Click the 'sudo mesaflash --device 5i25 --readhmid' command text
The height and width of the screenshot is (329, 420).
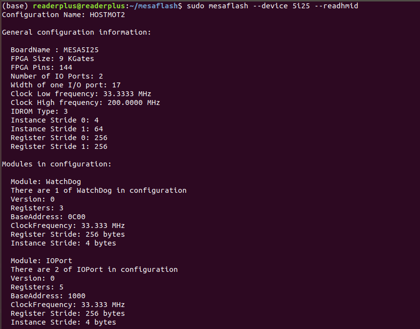pyautogui.click(x=272, y=6)
